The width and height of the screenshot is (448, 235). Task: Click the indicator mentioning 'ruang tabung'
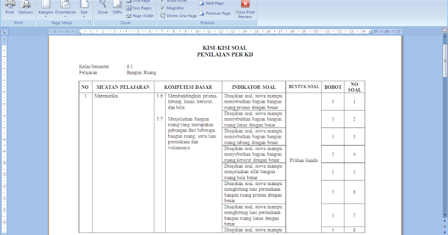pyautogui.click(x=254, y=137)
